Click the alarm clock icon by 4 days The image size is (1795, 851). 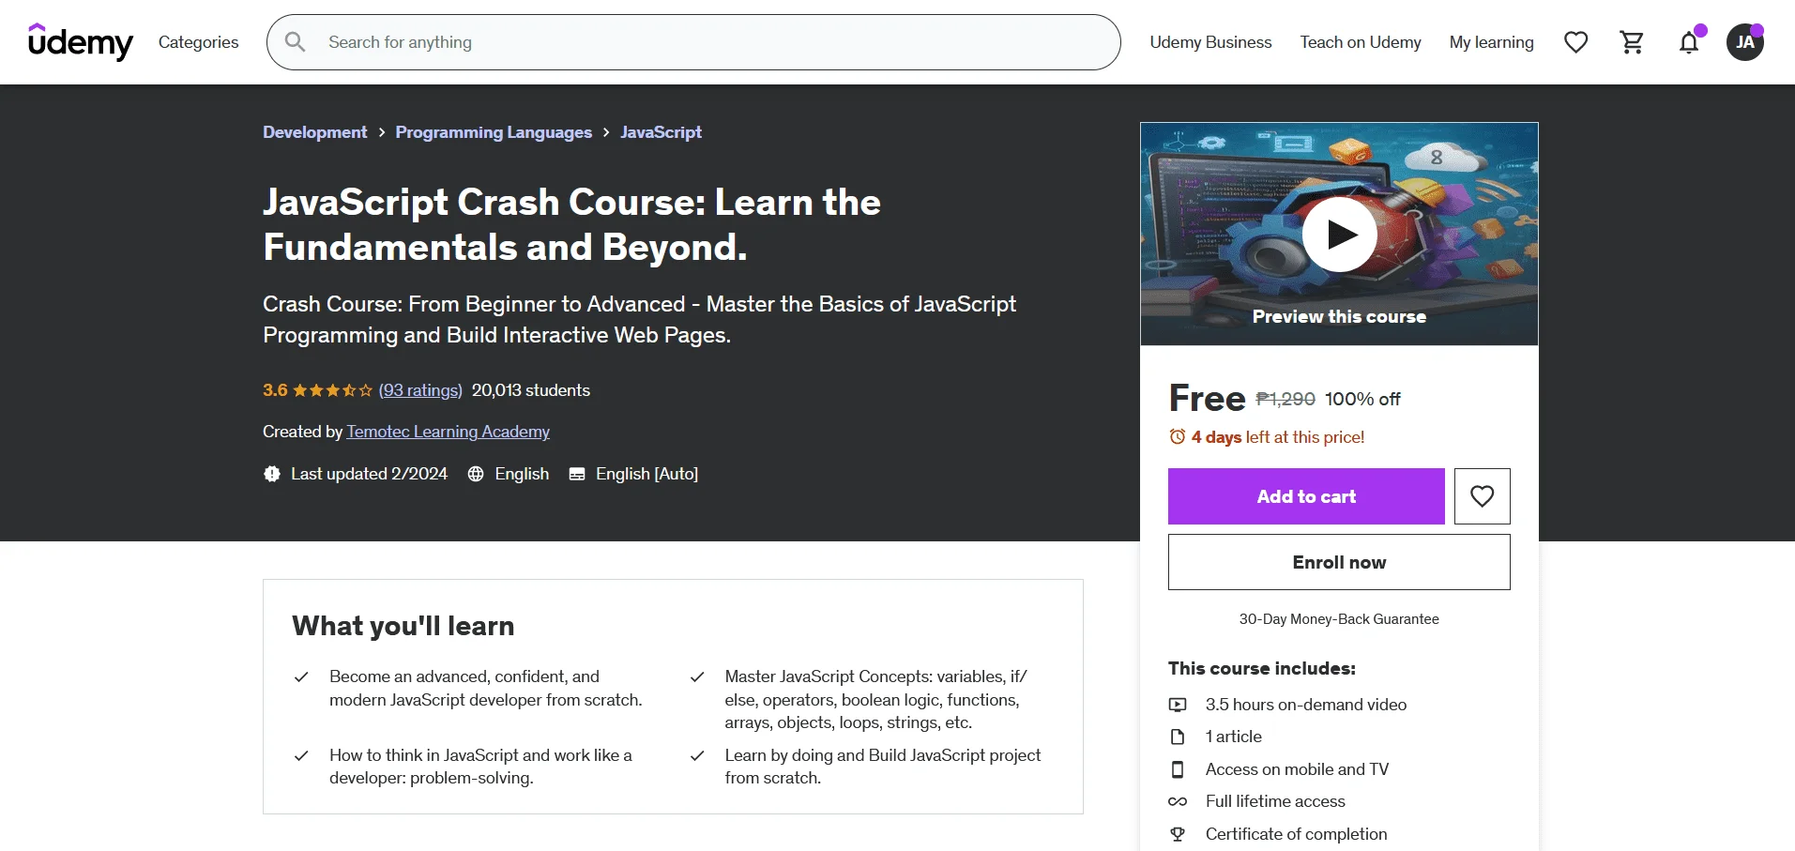[x=1178, y=437]
